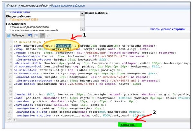
Task: Click the #68523c color value on line 17
Action: coord(125,98)
